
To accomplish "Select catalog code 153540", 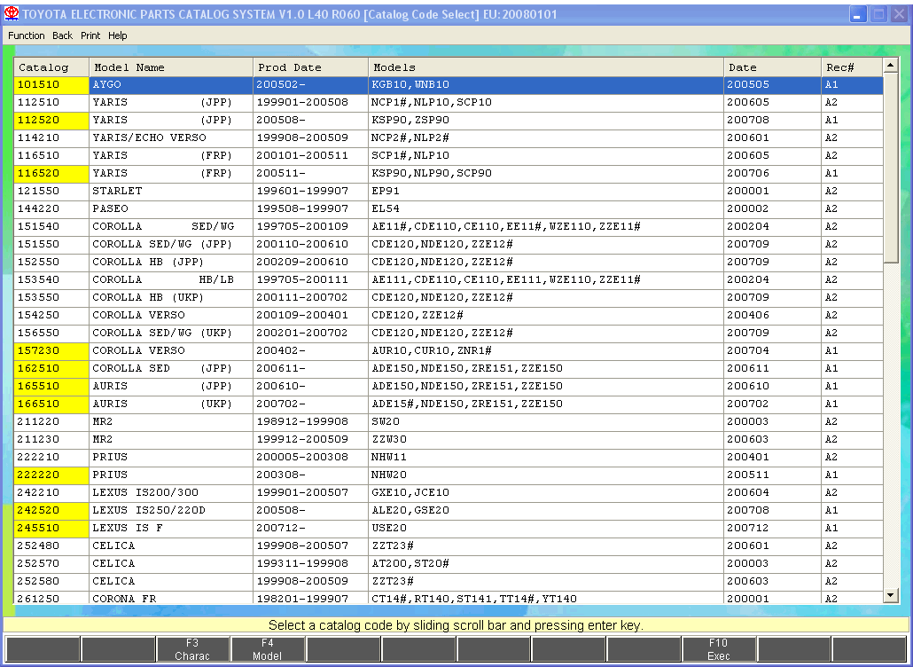I will click(x=449, y=279).
